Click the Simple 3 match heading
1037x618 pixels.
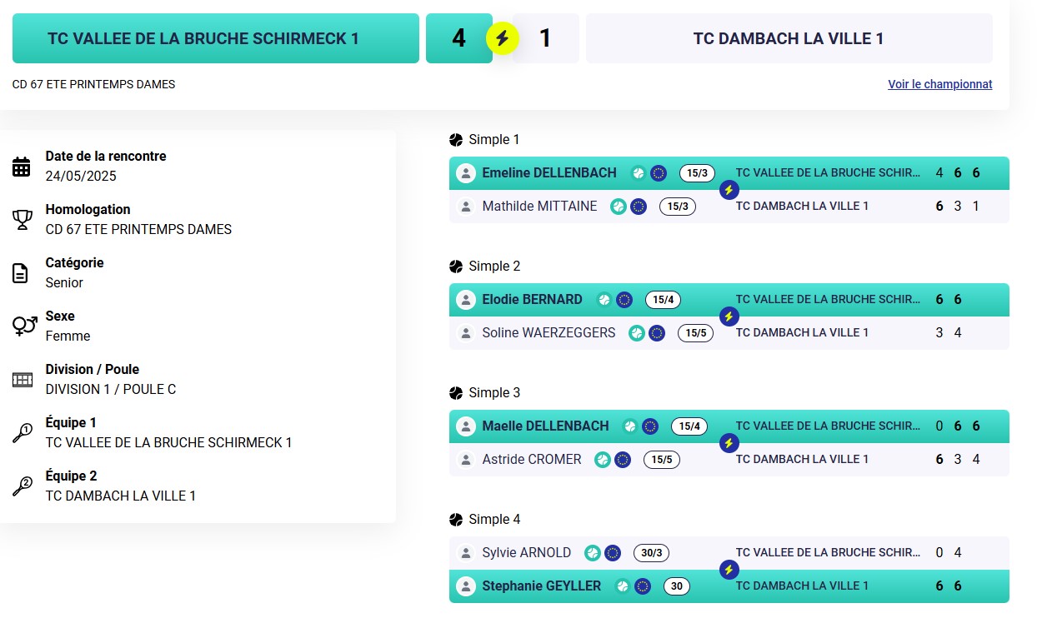point(494,393)
